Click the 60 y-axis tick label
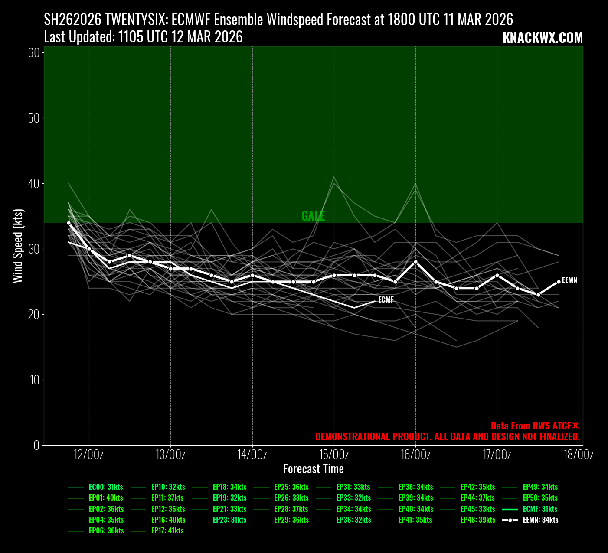The height and width of the screenshot is (553, 608). pos(34,53)
